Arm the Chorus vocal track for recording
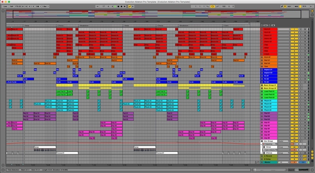Screen dimensions: 315x173 305,153
